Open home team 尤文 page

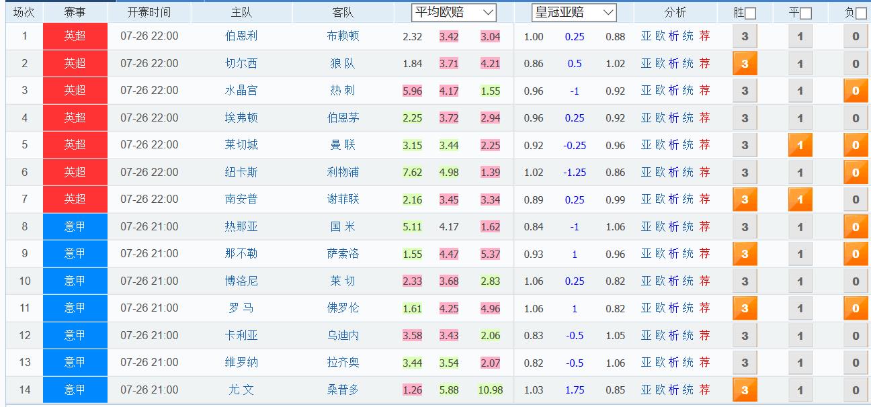tap(241, 390)
